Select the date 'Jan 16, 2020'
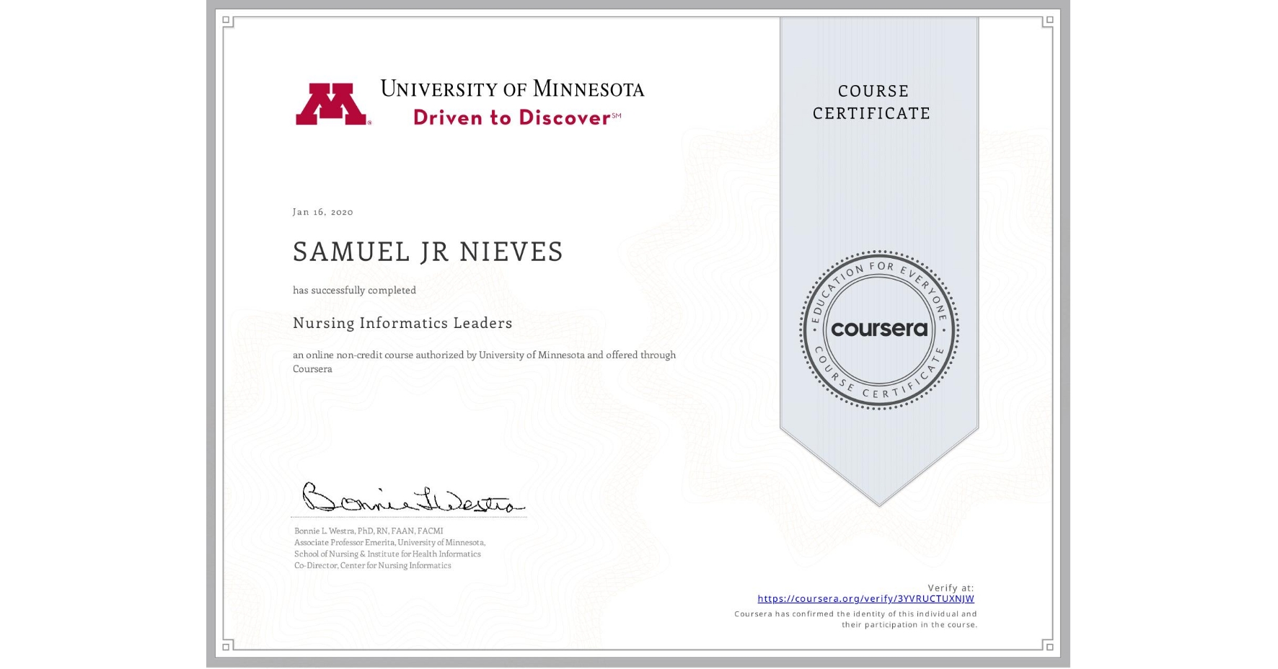The image size is (1278, 669). pos(322,211)
